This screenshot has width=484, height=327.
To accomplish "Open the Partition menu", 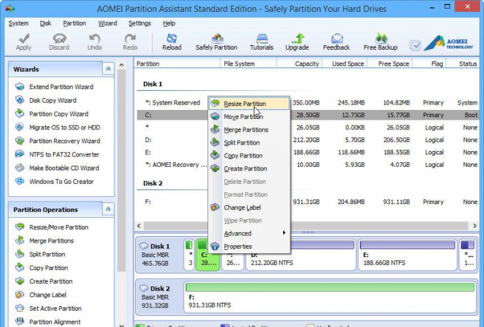I will click(75, 23).
